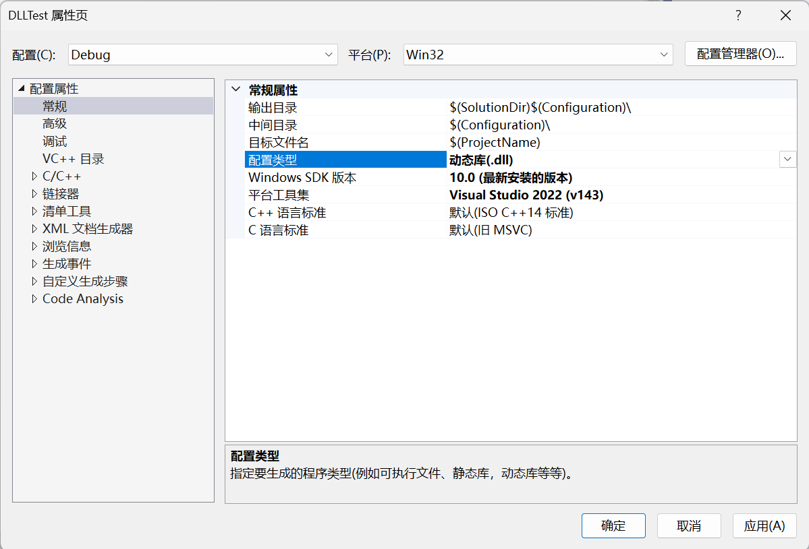This screenshot has height=549, width=809.
Task: Select the 浏览信息 tree item label
Action: point(67,246)
